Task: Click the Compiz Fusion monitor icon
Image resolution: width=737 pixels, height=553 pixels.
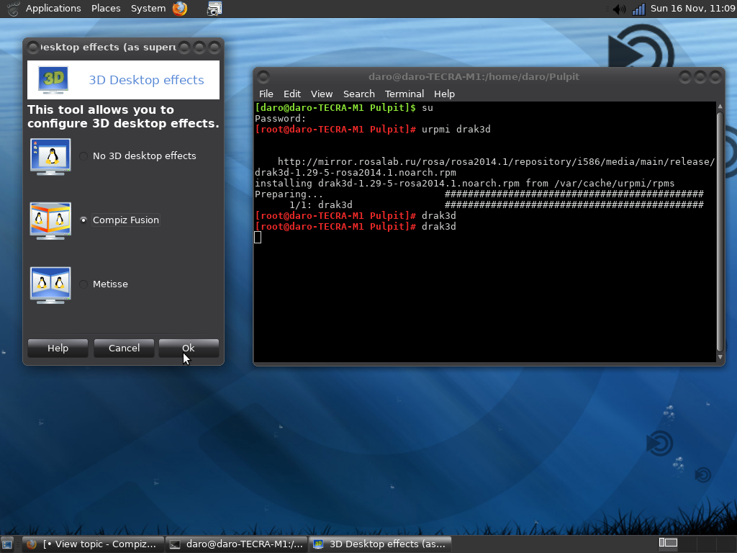Action: 50,220
